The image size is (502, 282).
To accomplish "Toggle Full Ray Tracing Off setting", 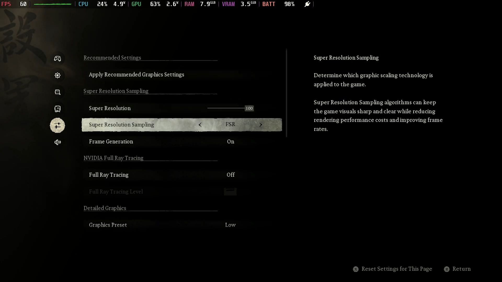I will 230,175.
